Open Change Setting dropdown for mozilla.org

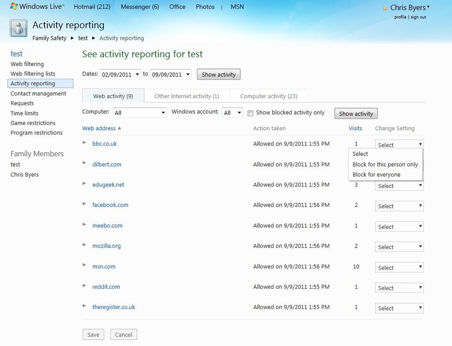(x=399, y=247)
